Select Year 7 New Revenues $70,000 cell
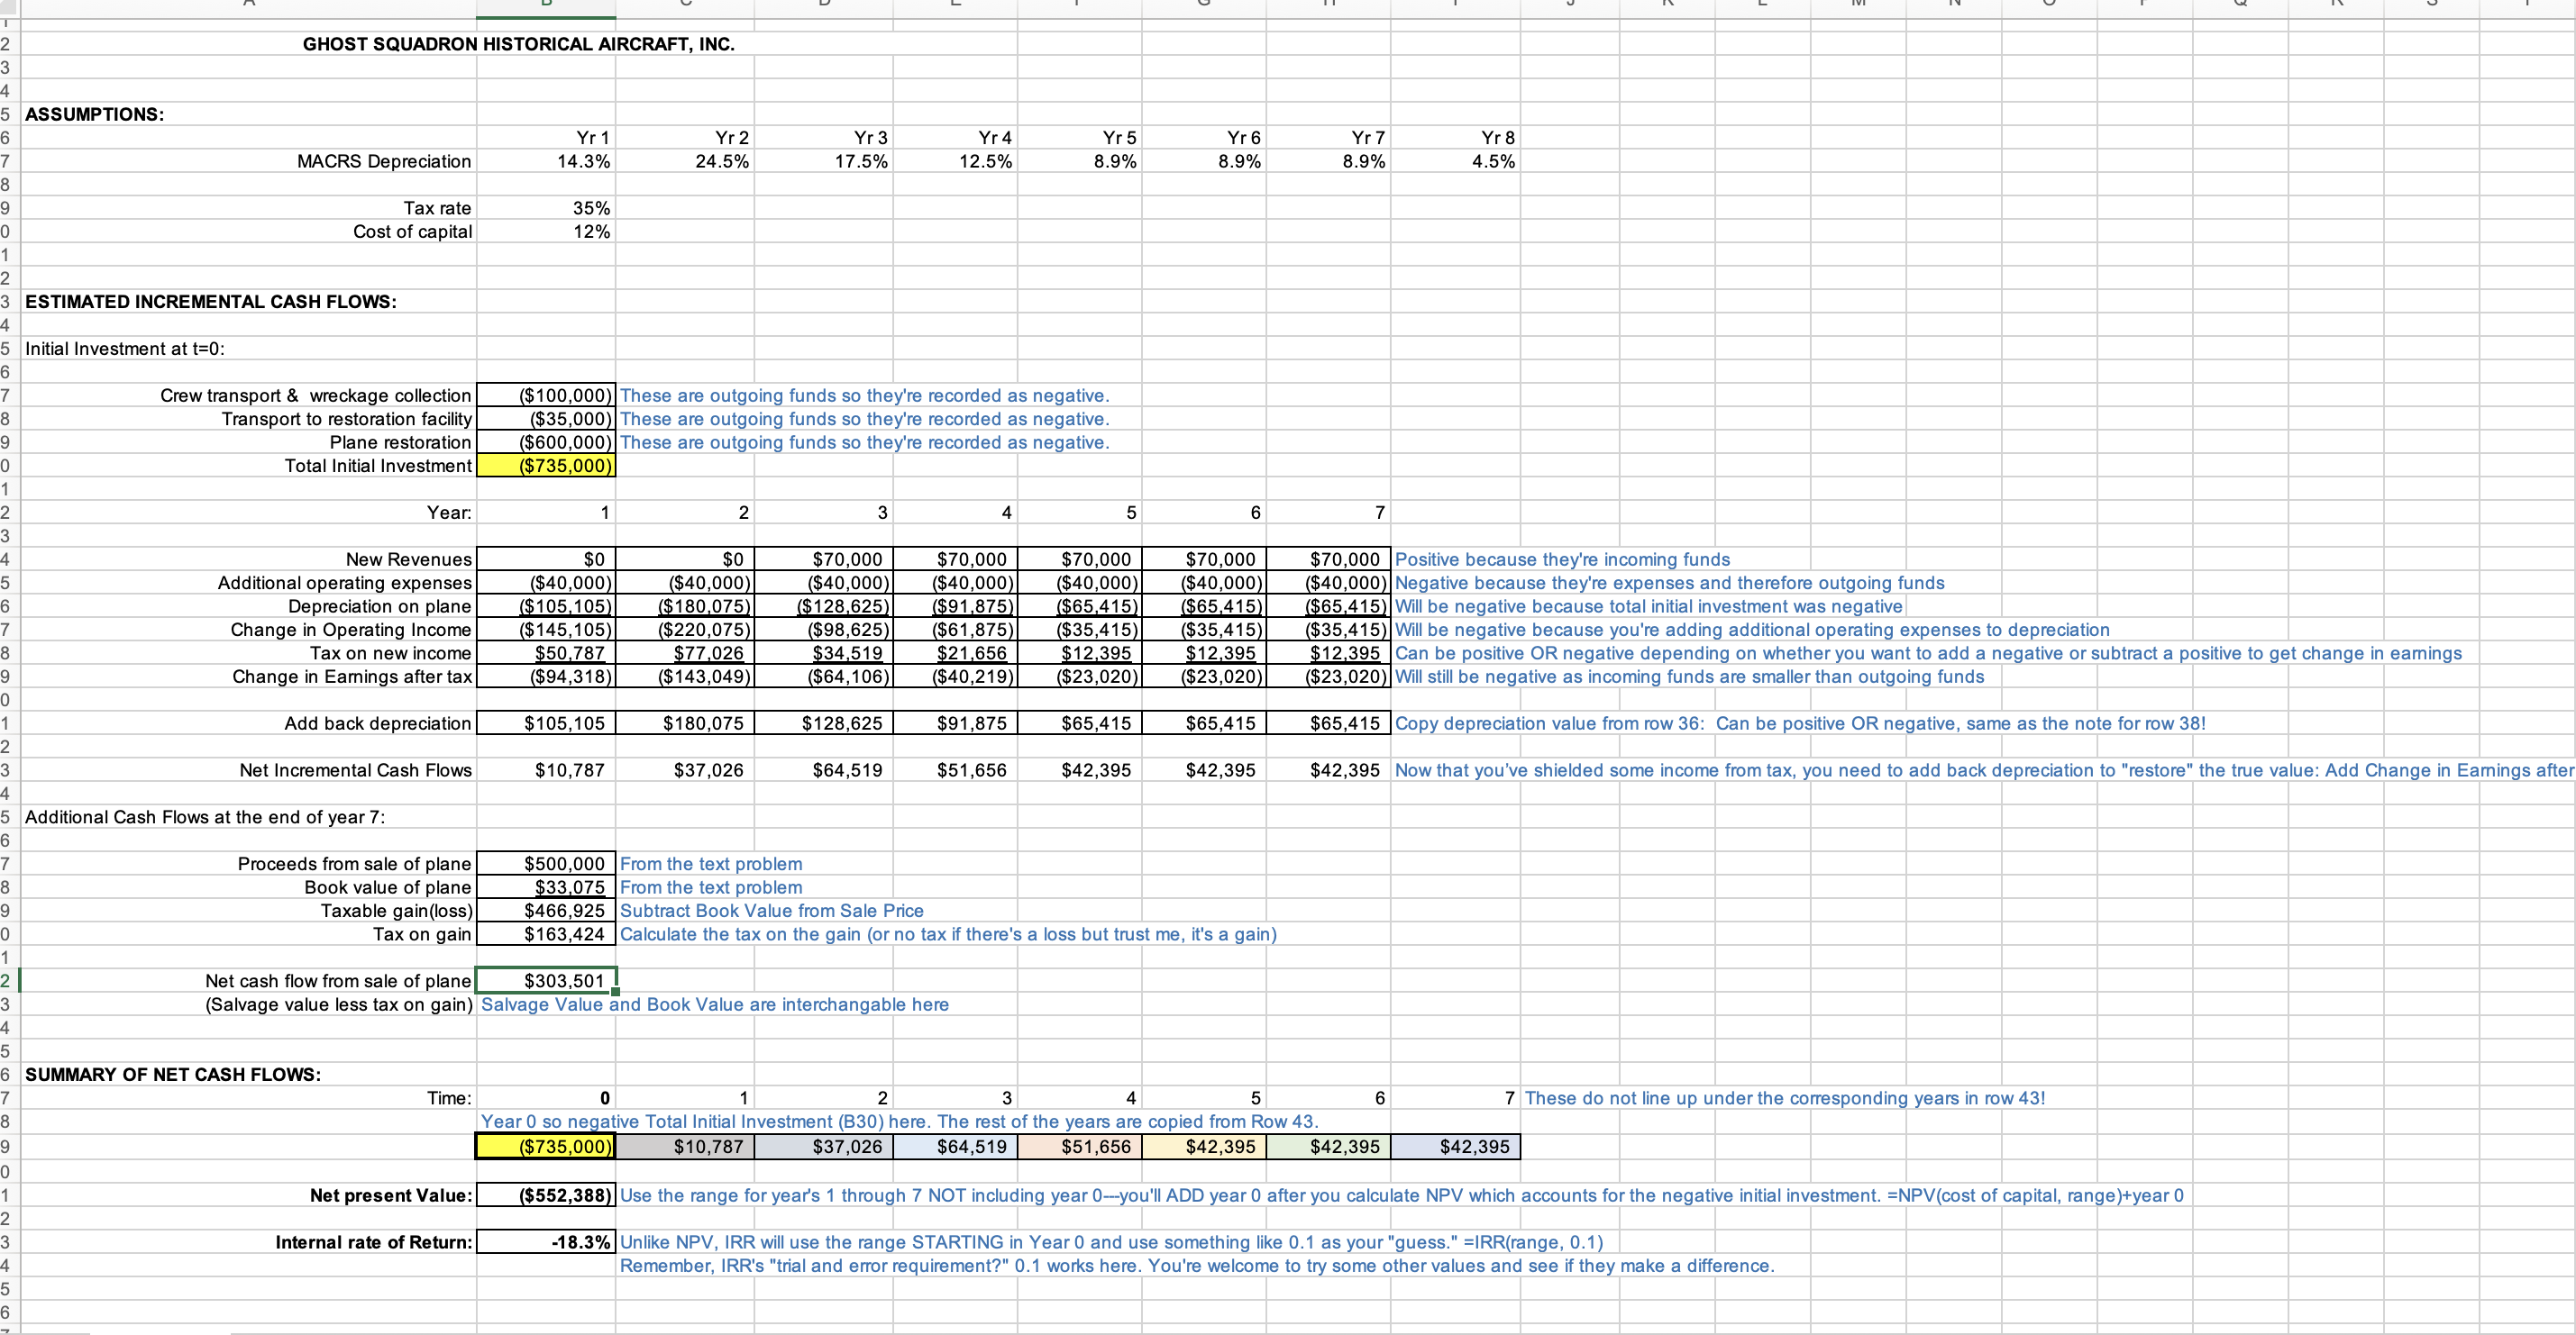 1344,559
